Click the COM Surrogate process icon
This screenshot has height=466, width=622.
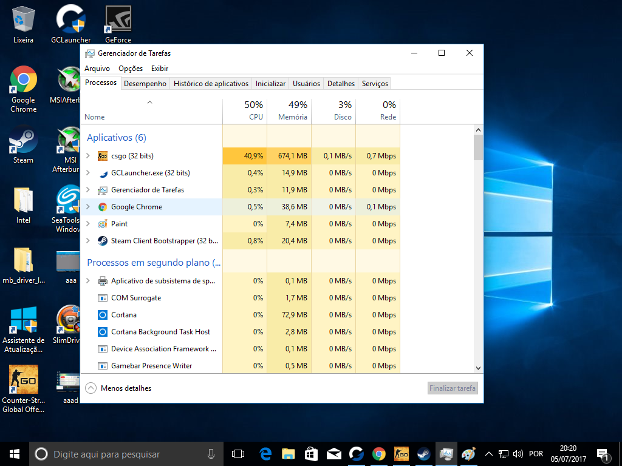pyautogui.click(x=103, y=298)
